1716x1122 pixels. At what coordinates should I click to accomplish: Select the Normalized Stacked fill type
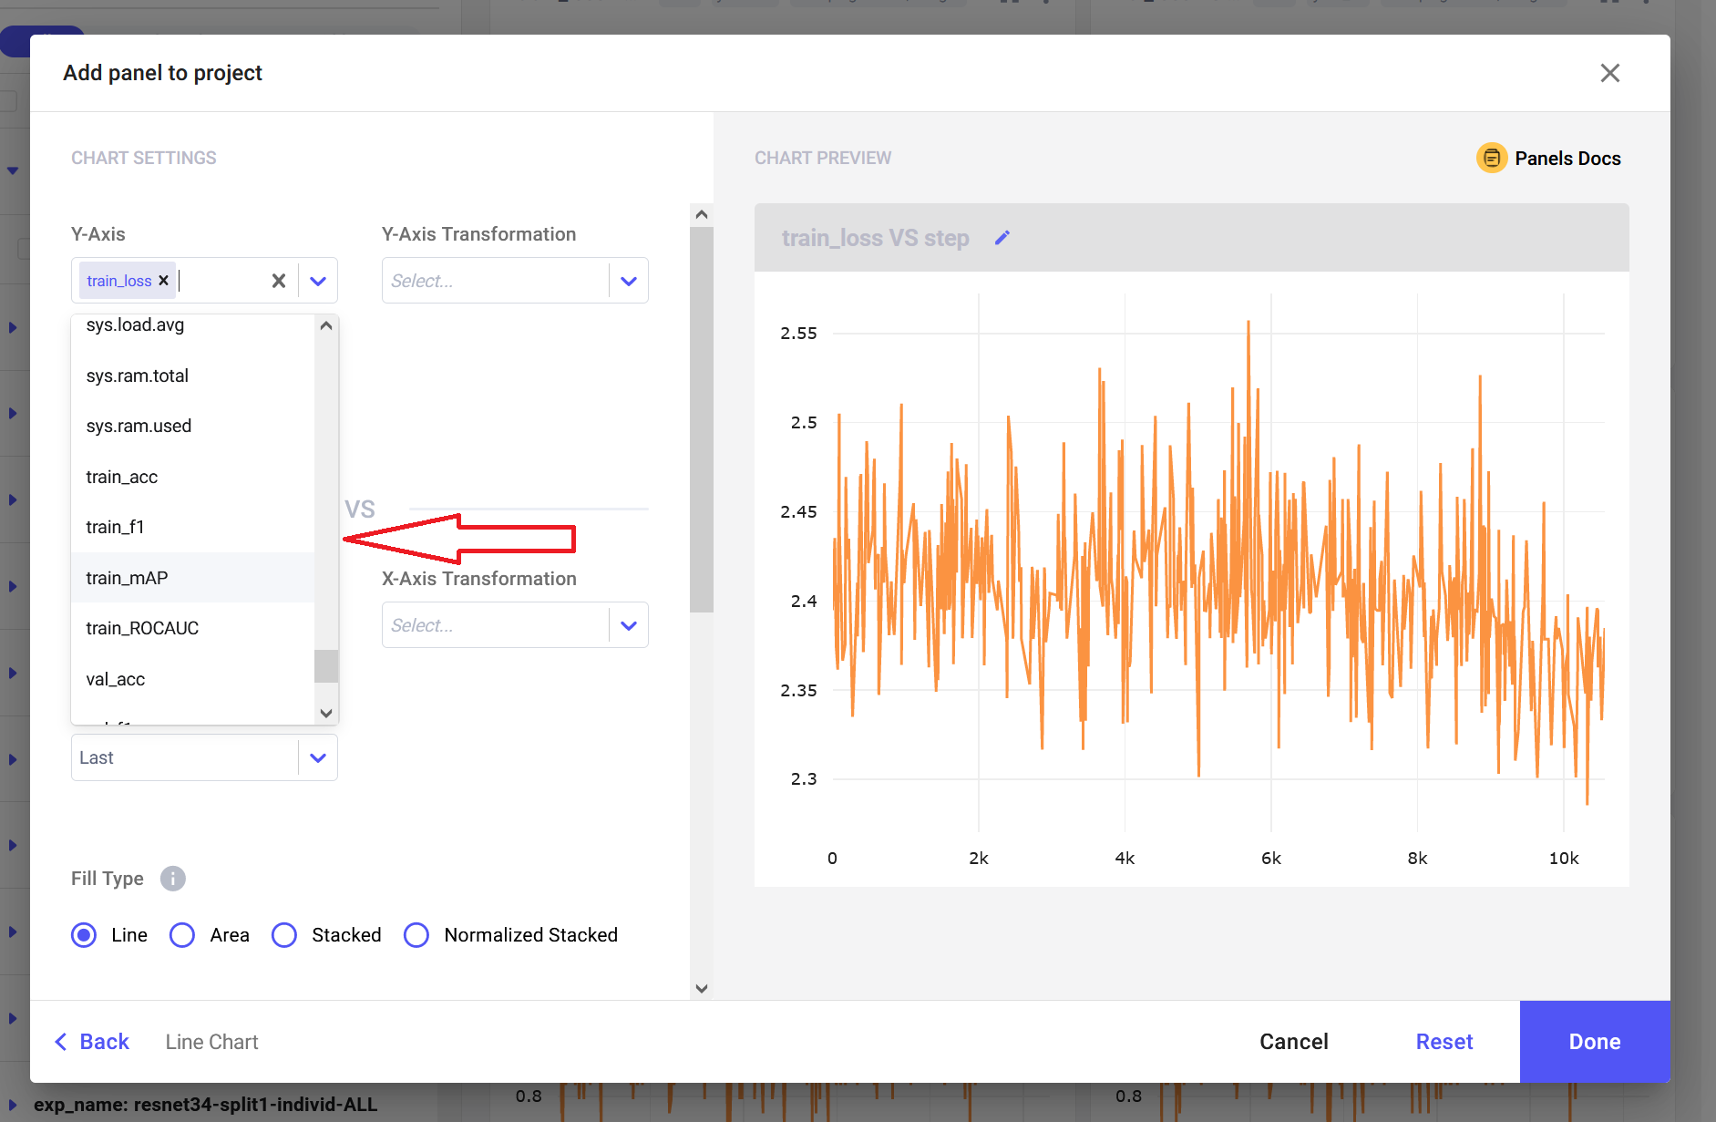coord(416,935)
